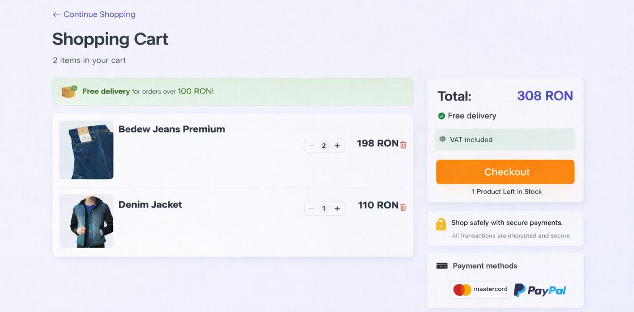Select the PayPal payment icon
The height and width of the screenshot is (312, 634).
coord(540,289)
